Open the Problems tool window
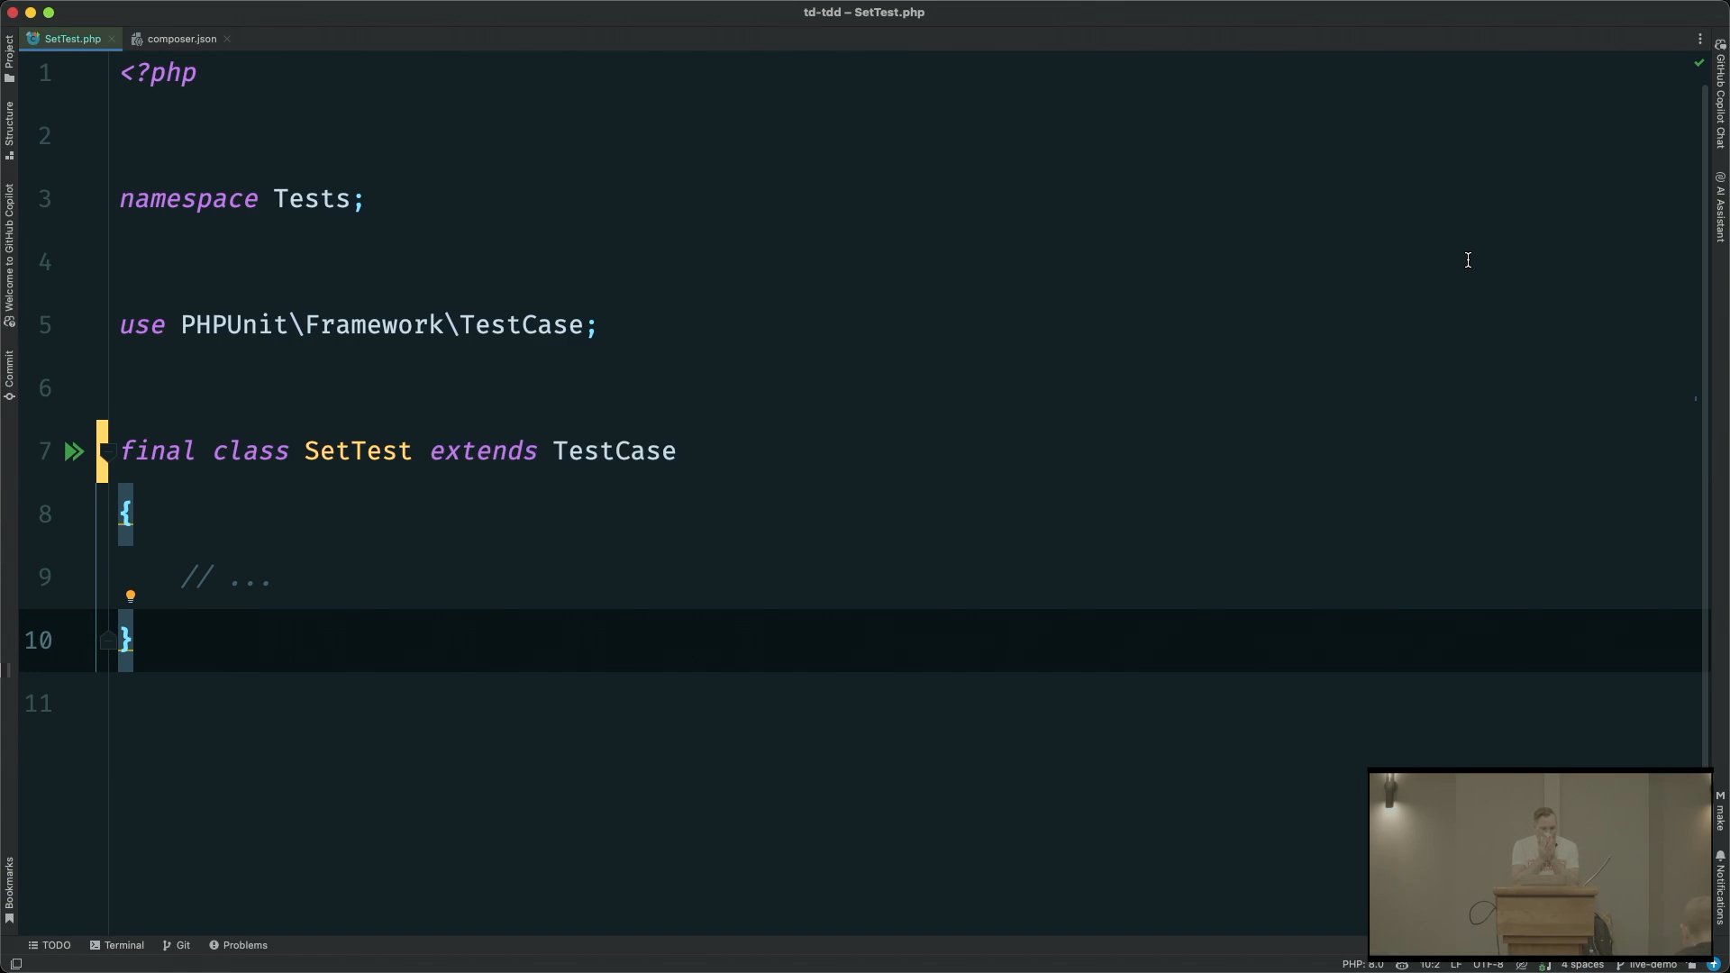 tap(239, 945)
